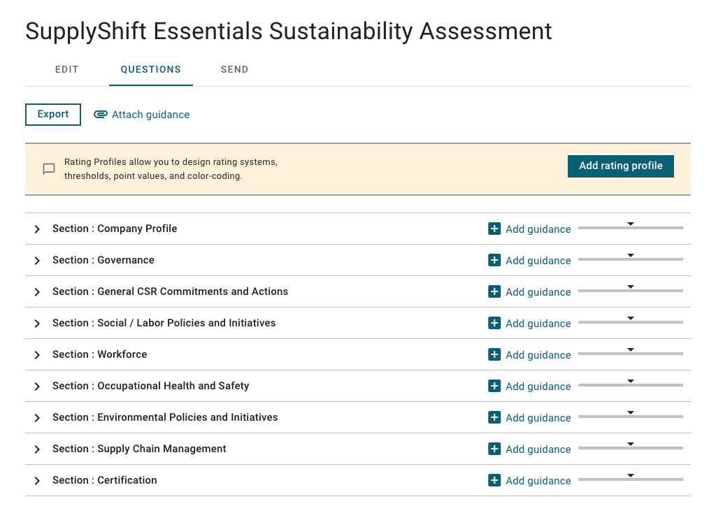723x520 pixels.
Task: Click Add guidance link for Workforce
Action: coord(538,355)
